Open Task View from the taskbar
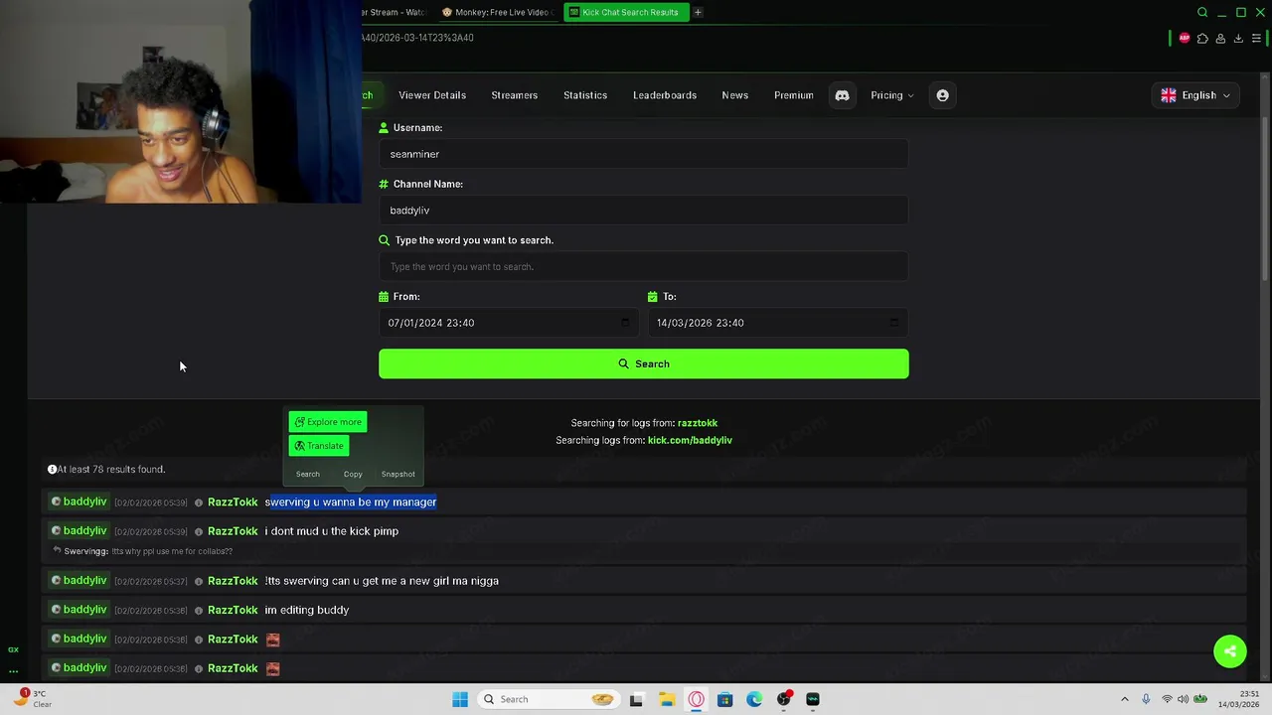This screenshot has width=1272, height=715. [x=636, y=699]
